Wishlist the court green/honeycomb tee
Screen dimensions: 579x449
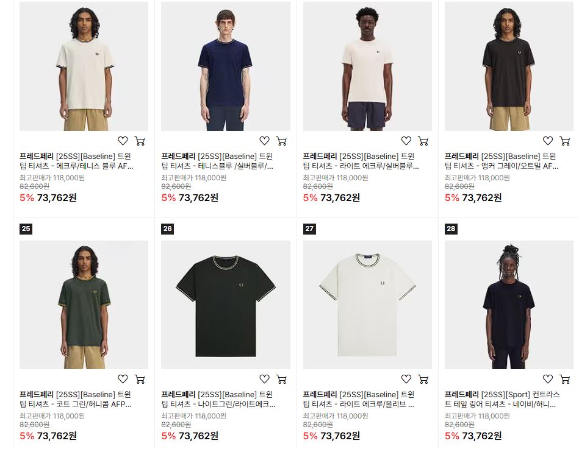(x=123, y=378)
